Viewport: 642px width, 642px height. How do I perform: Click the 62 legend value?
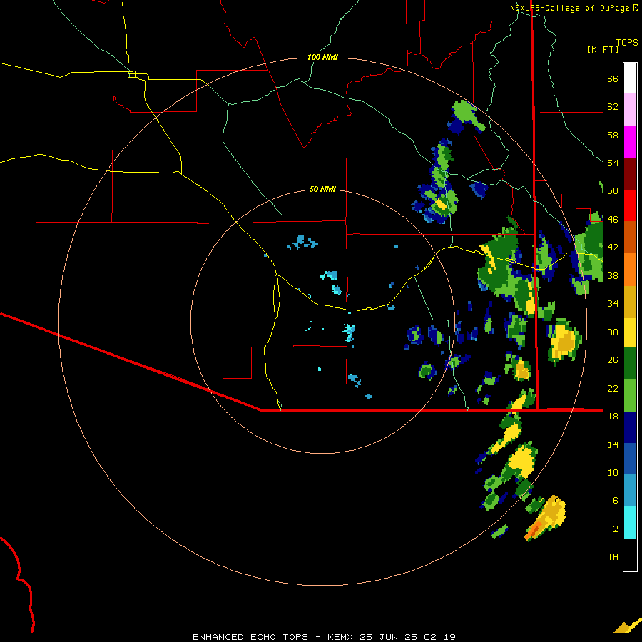[x=613, y=107]
